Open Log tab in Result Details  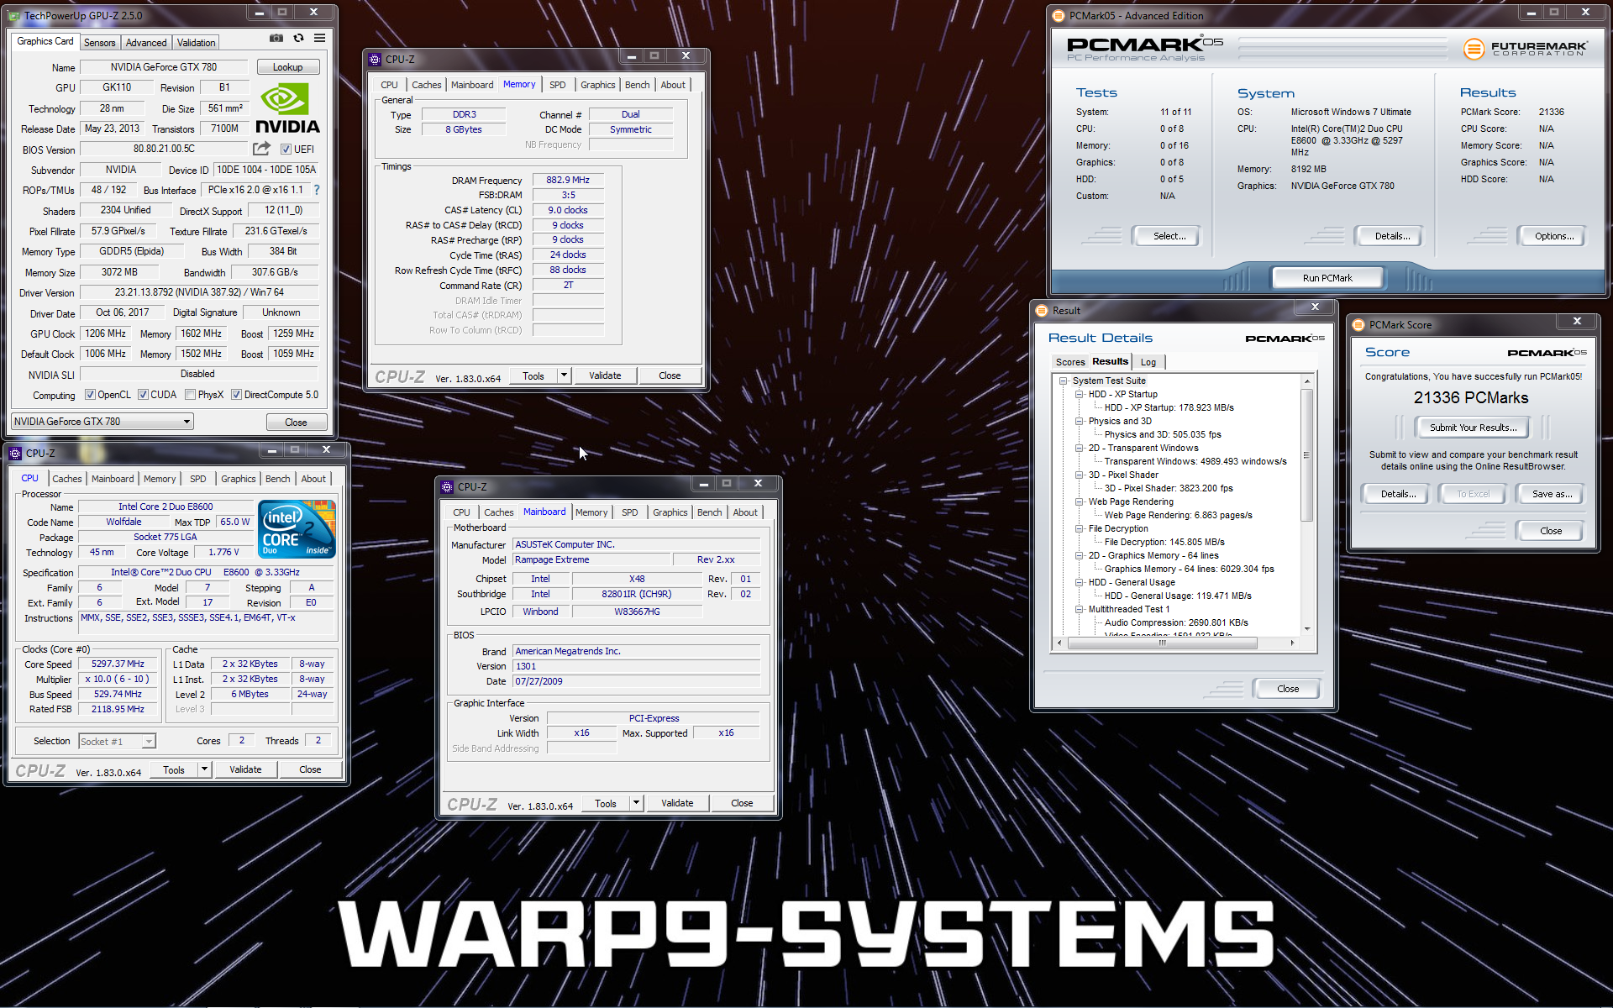point(1148,362)
